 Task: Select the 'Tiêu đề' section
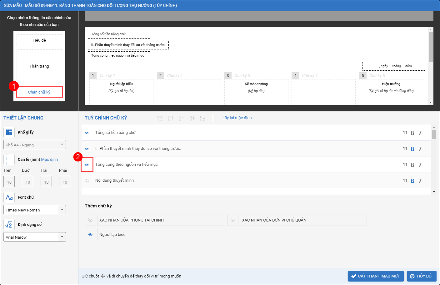pos(39,40)
